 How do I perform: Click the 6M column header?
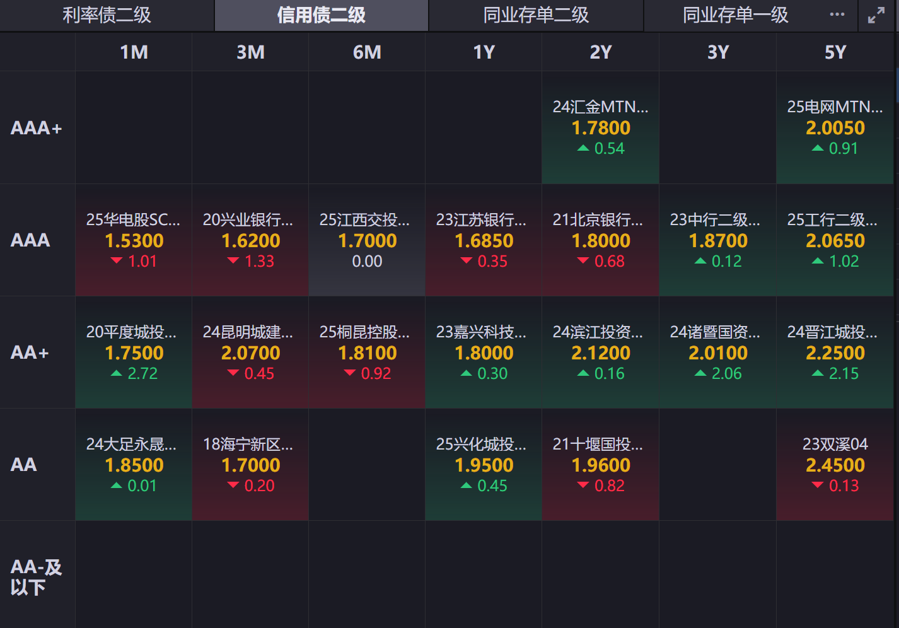[x=367, y=52]
